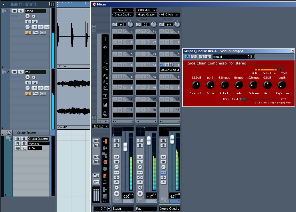Viewport: 296px width, 212px height.
Task: Enable record on Stopa track in track list
Action: 28,16
